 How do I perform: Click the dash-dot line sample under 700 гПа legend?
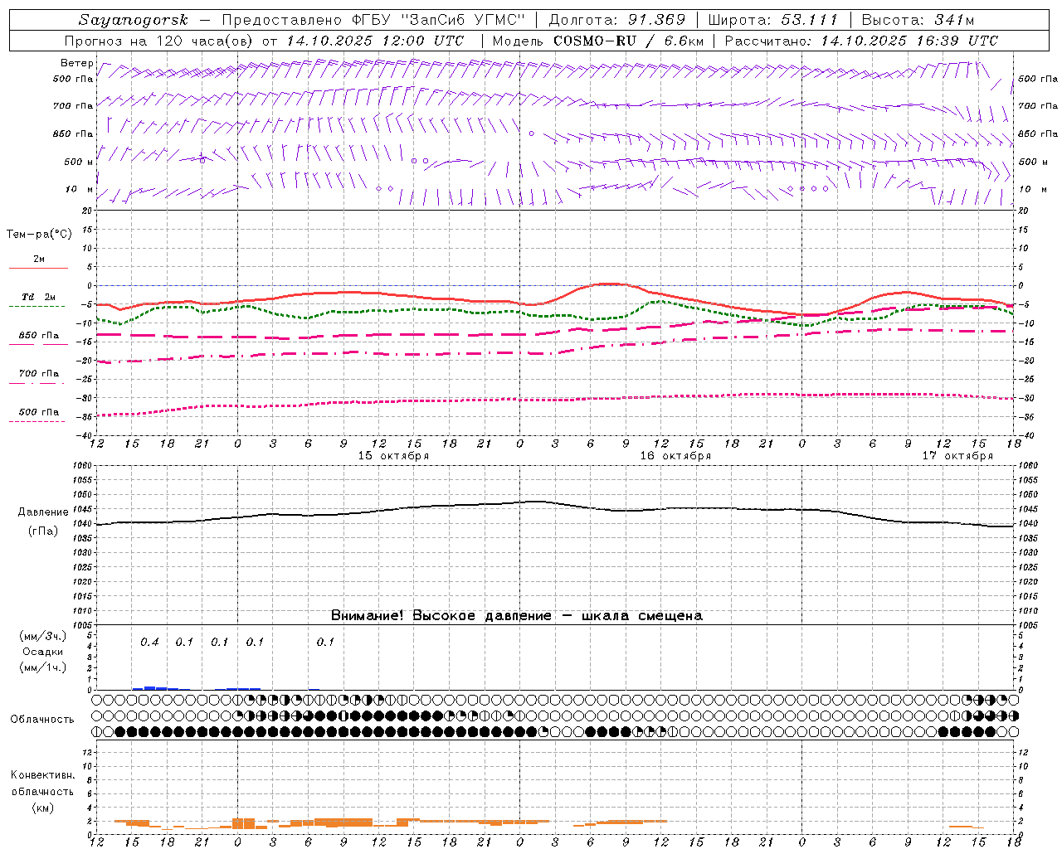pos(37,383)
